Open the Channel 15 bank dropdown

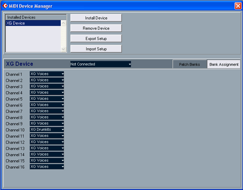[x=47, y=160]
